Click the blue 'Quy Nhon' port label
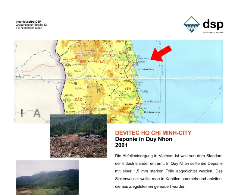This screenshot has height=195, width=238. pos(144,58)
